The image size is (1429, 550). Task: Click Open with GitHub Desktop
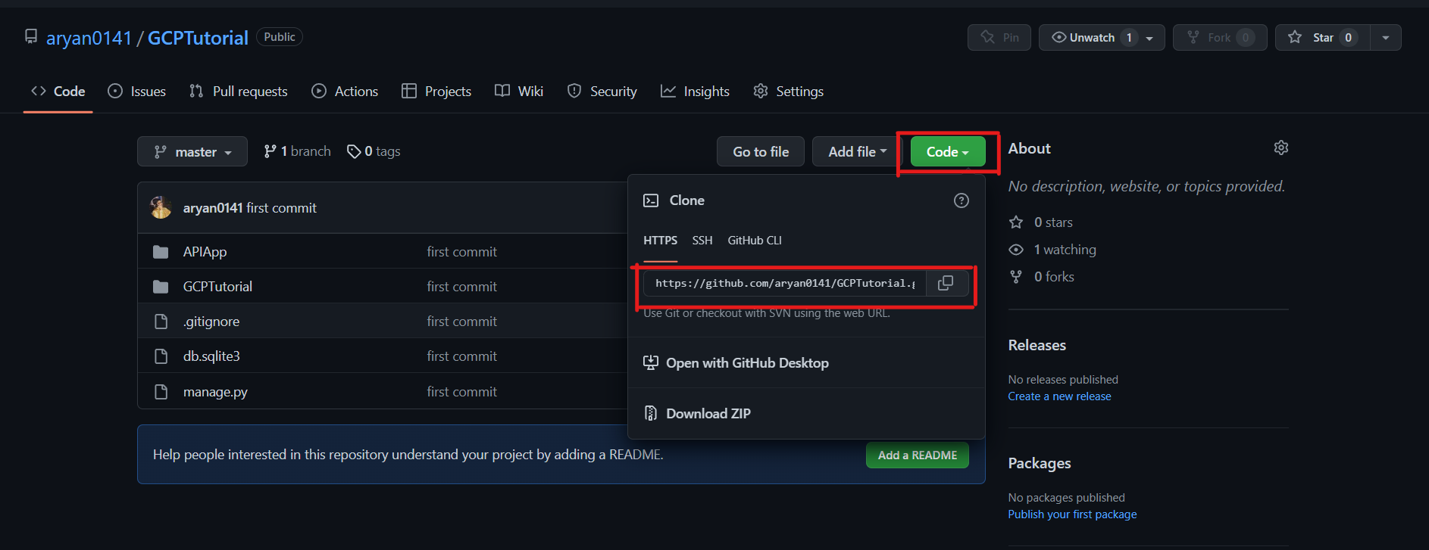(736, 362)
